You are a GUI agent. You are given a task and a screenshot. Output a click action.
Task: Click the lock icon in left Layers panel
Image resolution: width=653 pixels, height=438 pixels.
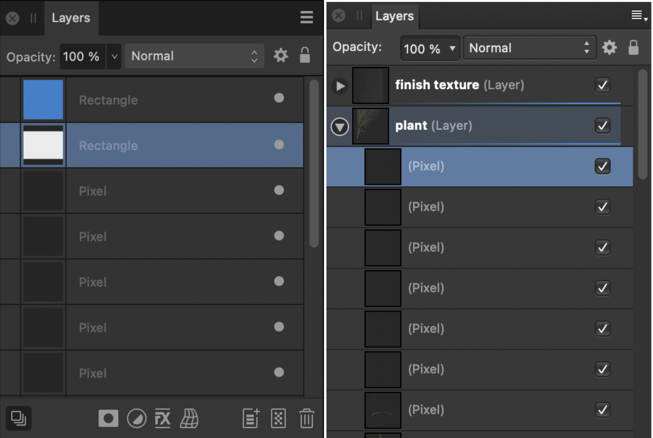(x=304, y=56)
